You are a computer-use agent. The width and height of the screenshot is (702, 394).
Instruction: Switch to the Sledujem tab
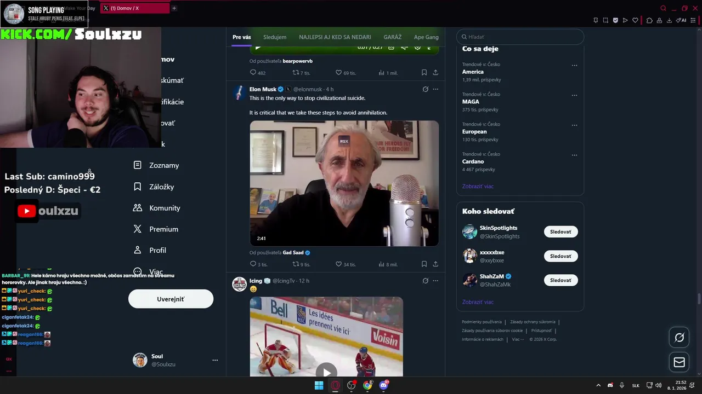pos(275,37)
